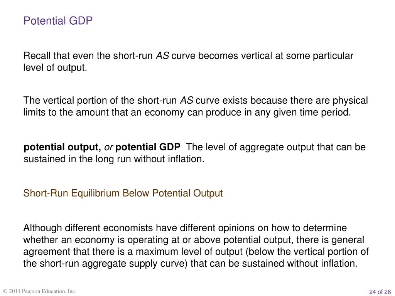395x296 pixels.
Task: Click the bold term 'potential GDP'
Action: coord(148,147)
